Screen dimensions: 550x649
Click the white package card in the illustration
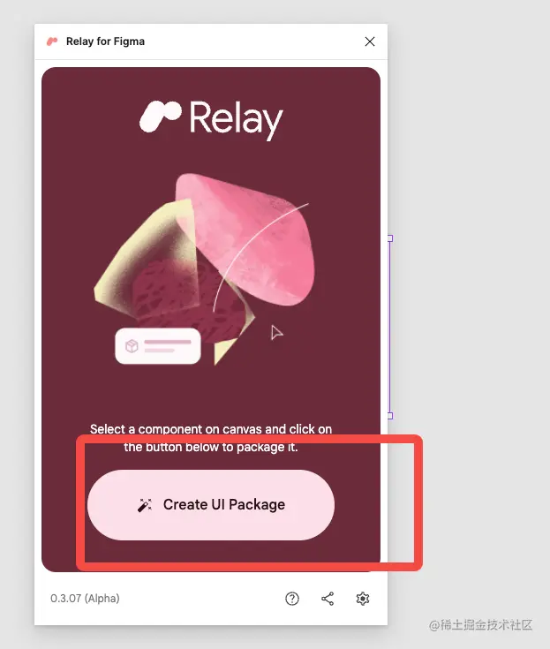coord(158,345)
